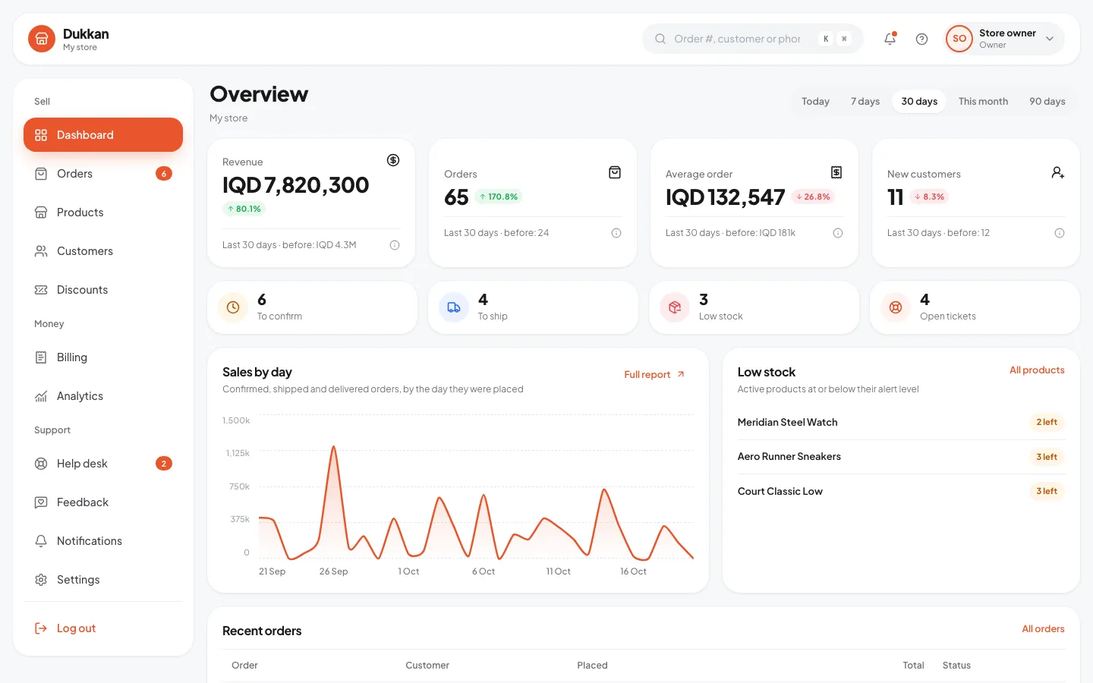Open Analytics in the sidebar
Viewport: 1093px width, 683px height.
(x=103, y=396)
